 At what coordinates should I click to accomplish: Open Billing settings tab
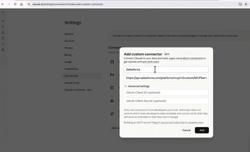tap(68, 55)
